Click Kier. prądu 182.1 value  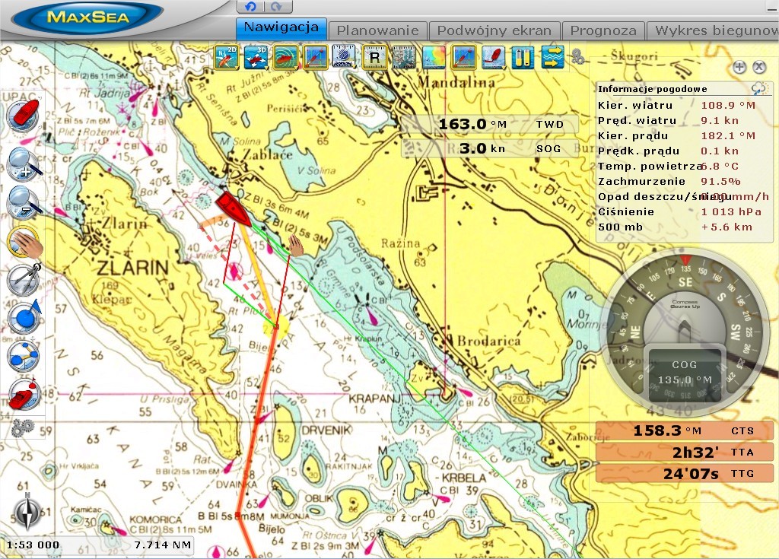coord(728,136)
